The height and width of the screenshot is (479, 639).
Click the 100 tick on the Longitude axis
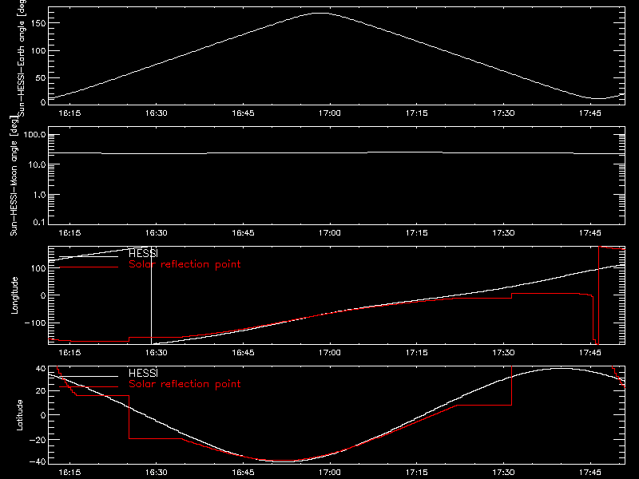tap(38, 268)
